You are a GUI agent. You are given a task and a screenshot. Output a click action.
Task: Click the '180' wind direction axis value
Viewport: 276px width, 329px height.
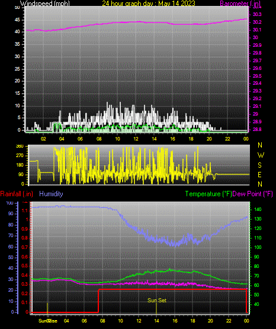[x=20, y=165]
